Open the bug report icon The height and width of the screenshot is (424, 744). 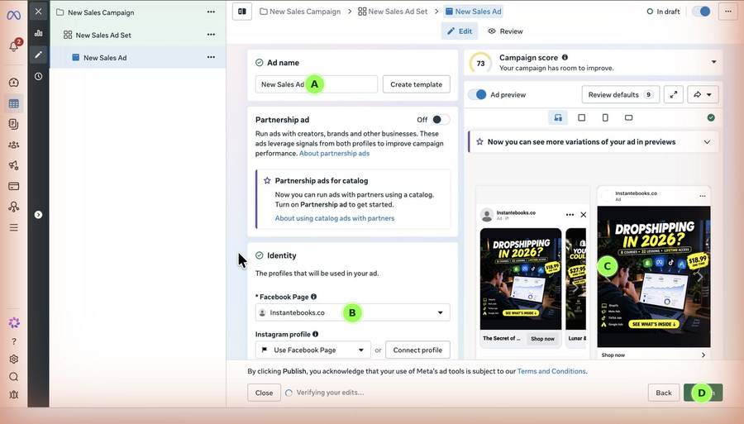pos(14,394)
